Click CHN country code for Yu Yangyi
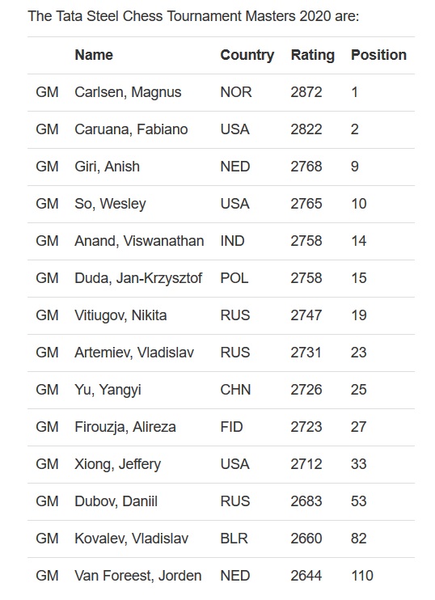This screenshot has height=600, width=435. (x=235, y=390)
